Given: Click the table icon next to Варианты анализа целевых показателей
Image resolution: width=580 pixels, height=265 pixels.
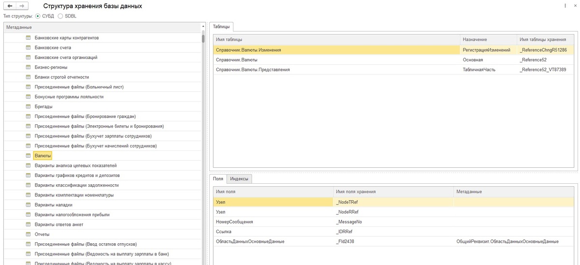Looking at the screenshot, I should (28, 165).
